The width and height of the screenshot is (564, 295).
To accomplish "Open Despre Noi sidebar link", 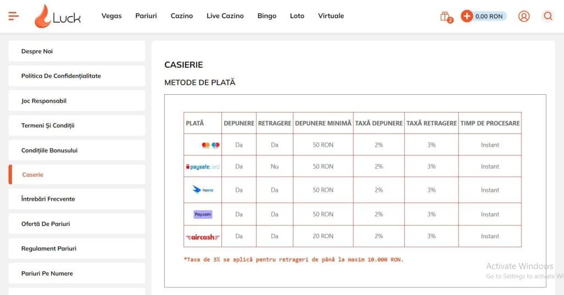I will tap(77, 51).
